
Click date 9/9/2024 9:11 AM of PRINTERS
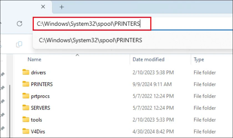[152, 84]
